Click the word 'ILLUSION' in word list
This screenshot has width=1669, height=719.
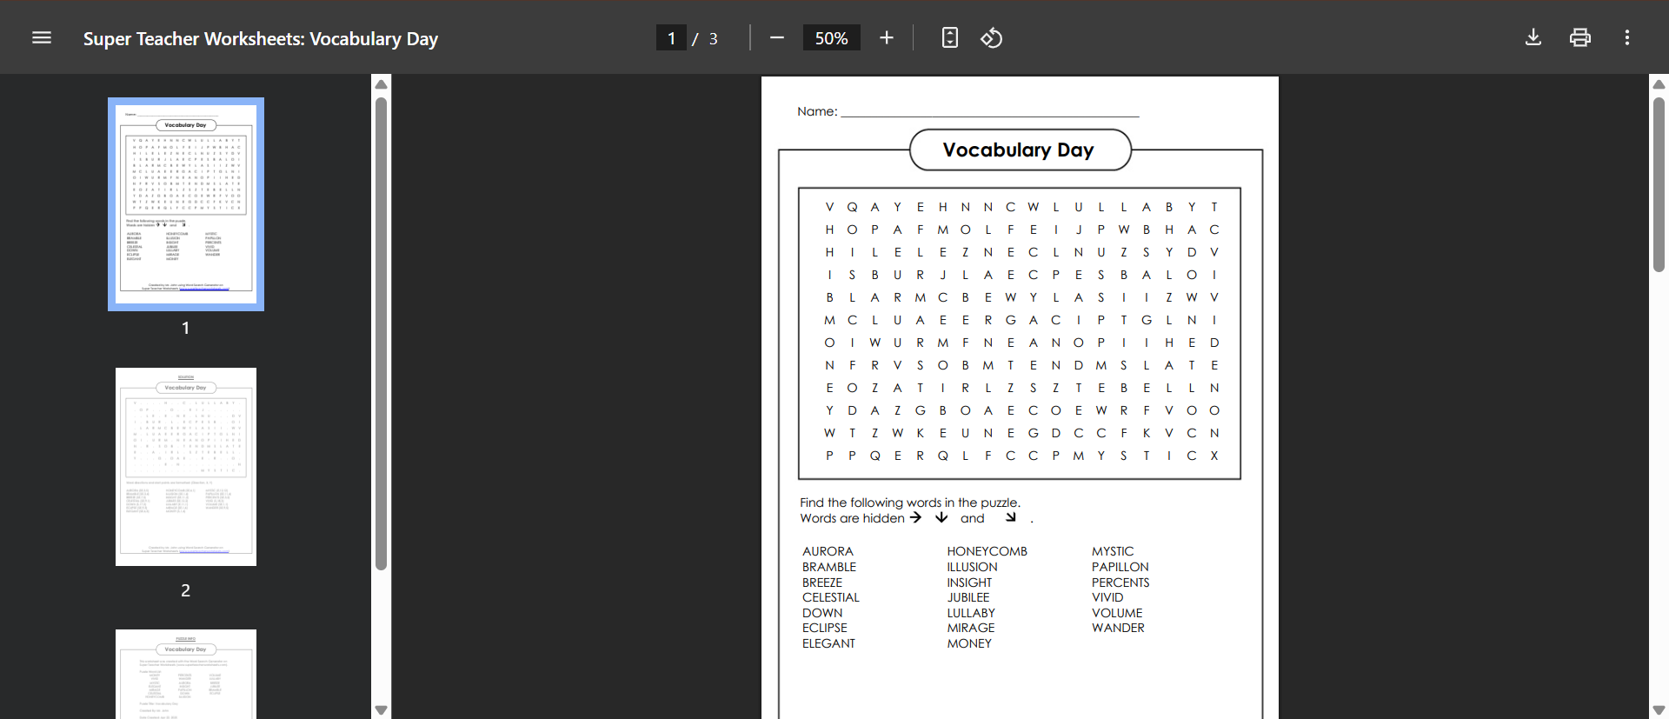click(x=973, y=567)
